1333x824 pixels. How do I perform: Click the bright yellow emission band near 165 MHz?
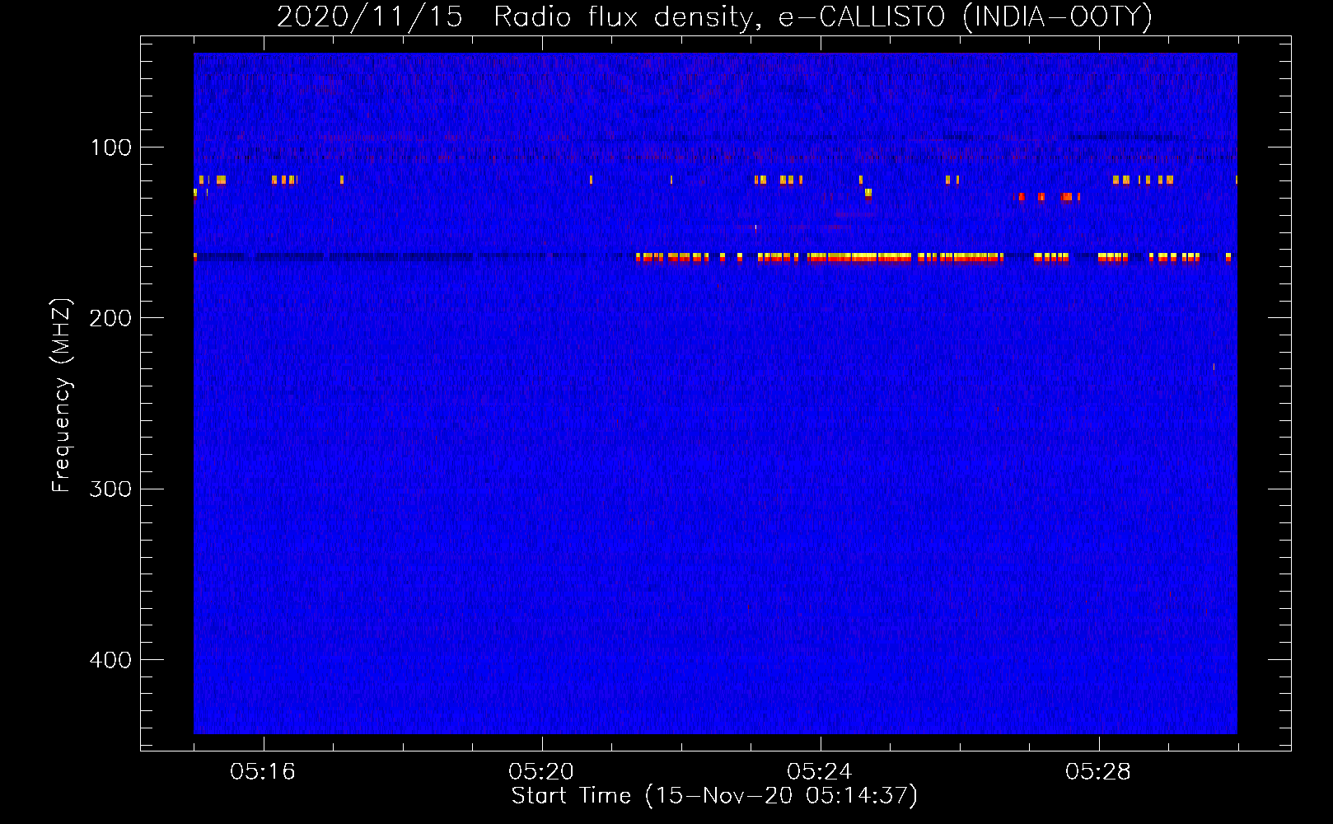[859, 258]
